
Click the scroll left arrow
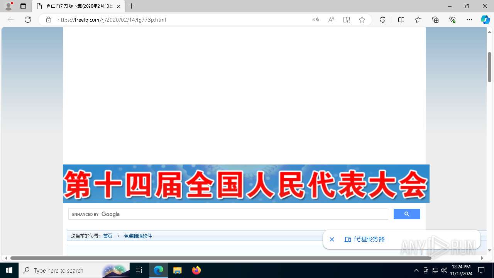pos(5,258)
